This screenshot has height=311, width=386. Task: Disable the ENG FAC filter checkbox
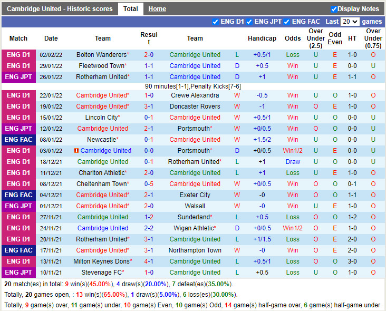click(287, 22)
